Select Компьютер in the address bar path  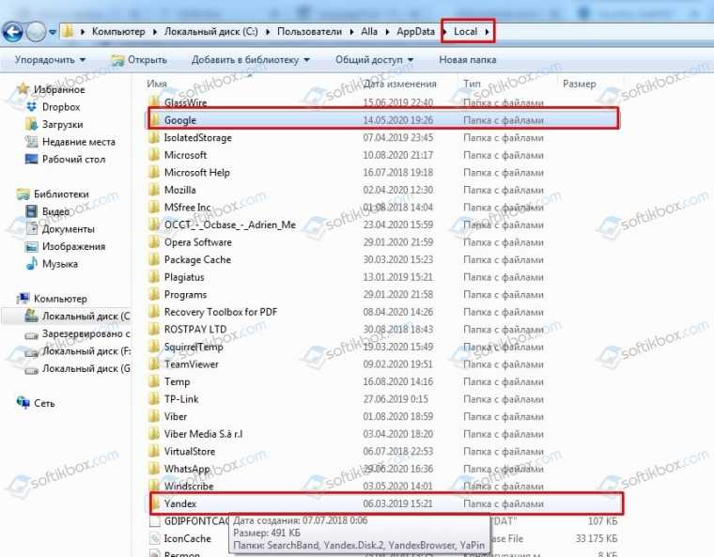[x=118, y=31]
